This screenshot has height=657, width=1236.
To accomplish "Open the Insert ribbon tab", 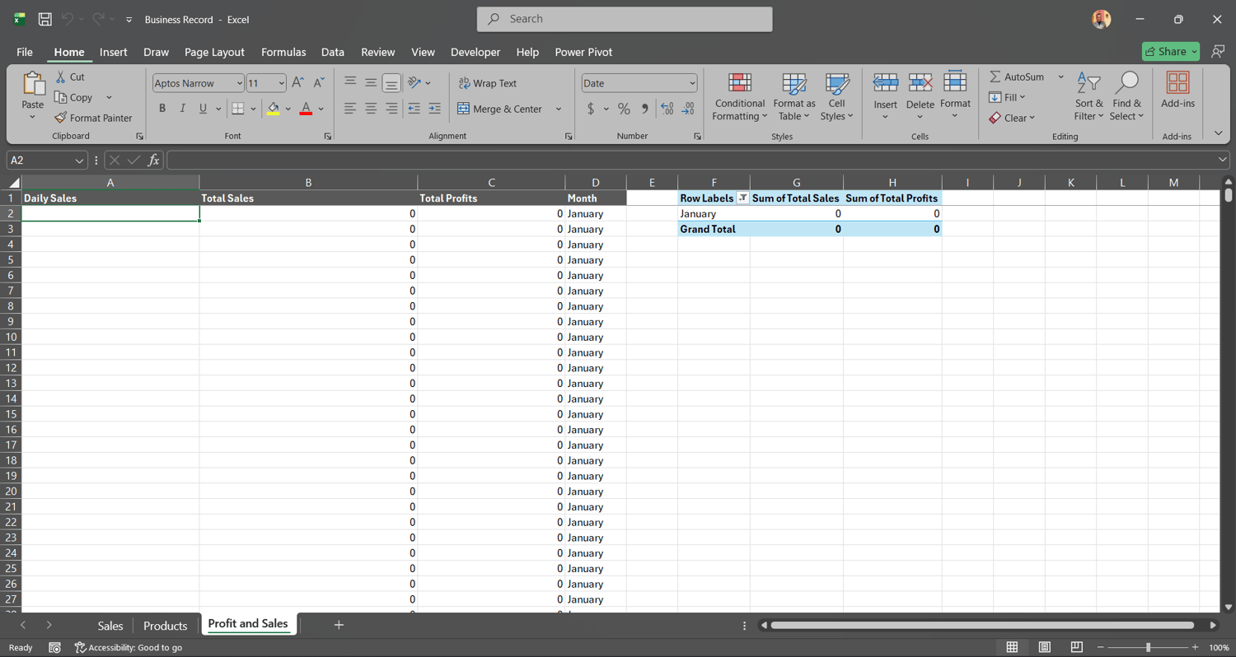I will coord(113,52).
